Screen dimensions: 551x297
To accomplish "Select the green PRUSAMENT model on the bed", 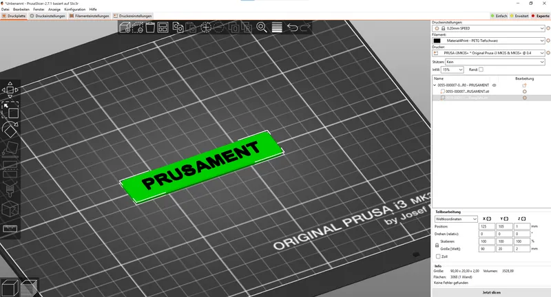I will [202, 166].
